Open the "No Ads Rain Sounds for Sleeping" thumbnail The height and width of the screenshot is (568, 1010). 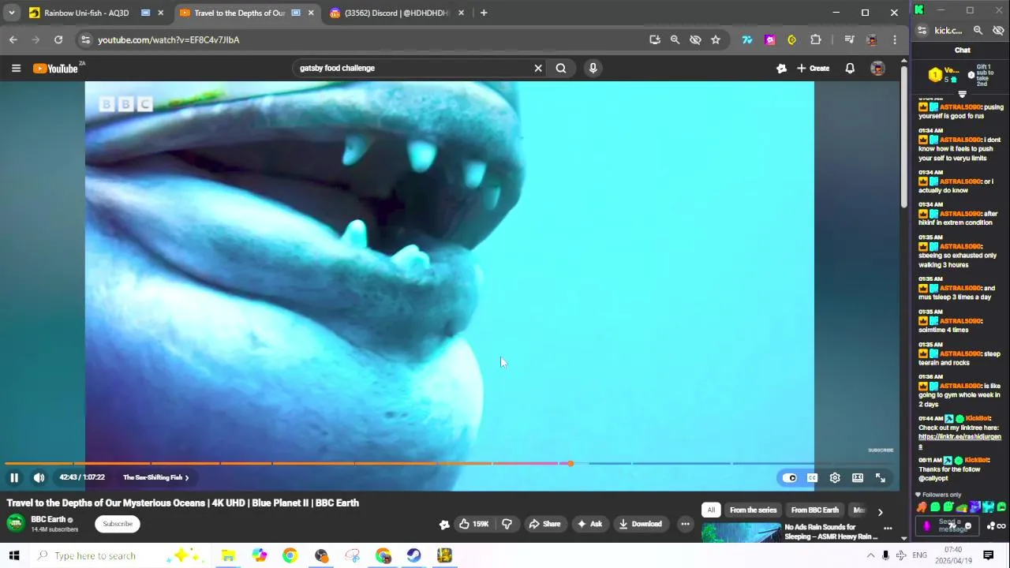[x=741, y=533]
